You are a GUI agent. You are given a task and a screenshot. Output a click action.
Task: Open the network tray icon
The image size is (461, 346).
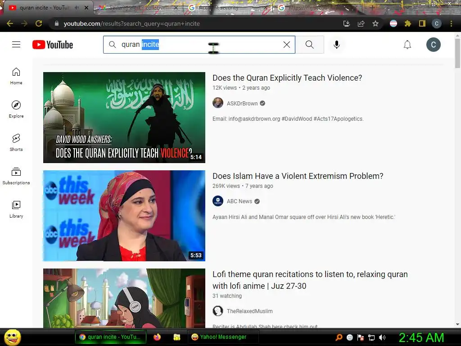click(371, 337)
